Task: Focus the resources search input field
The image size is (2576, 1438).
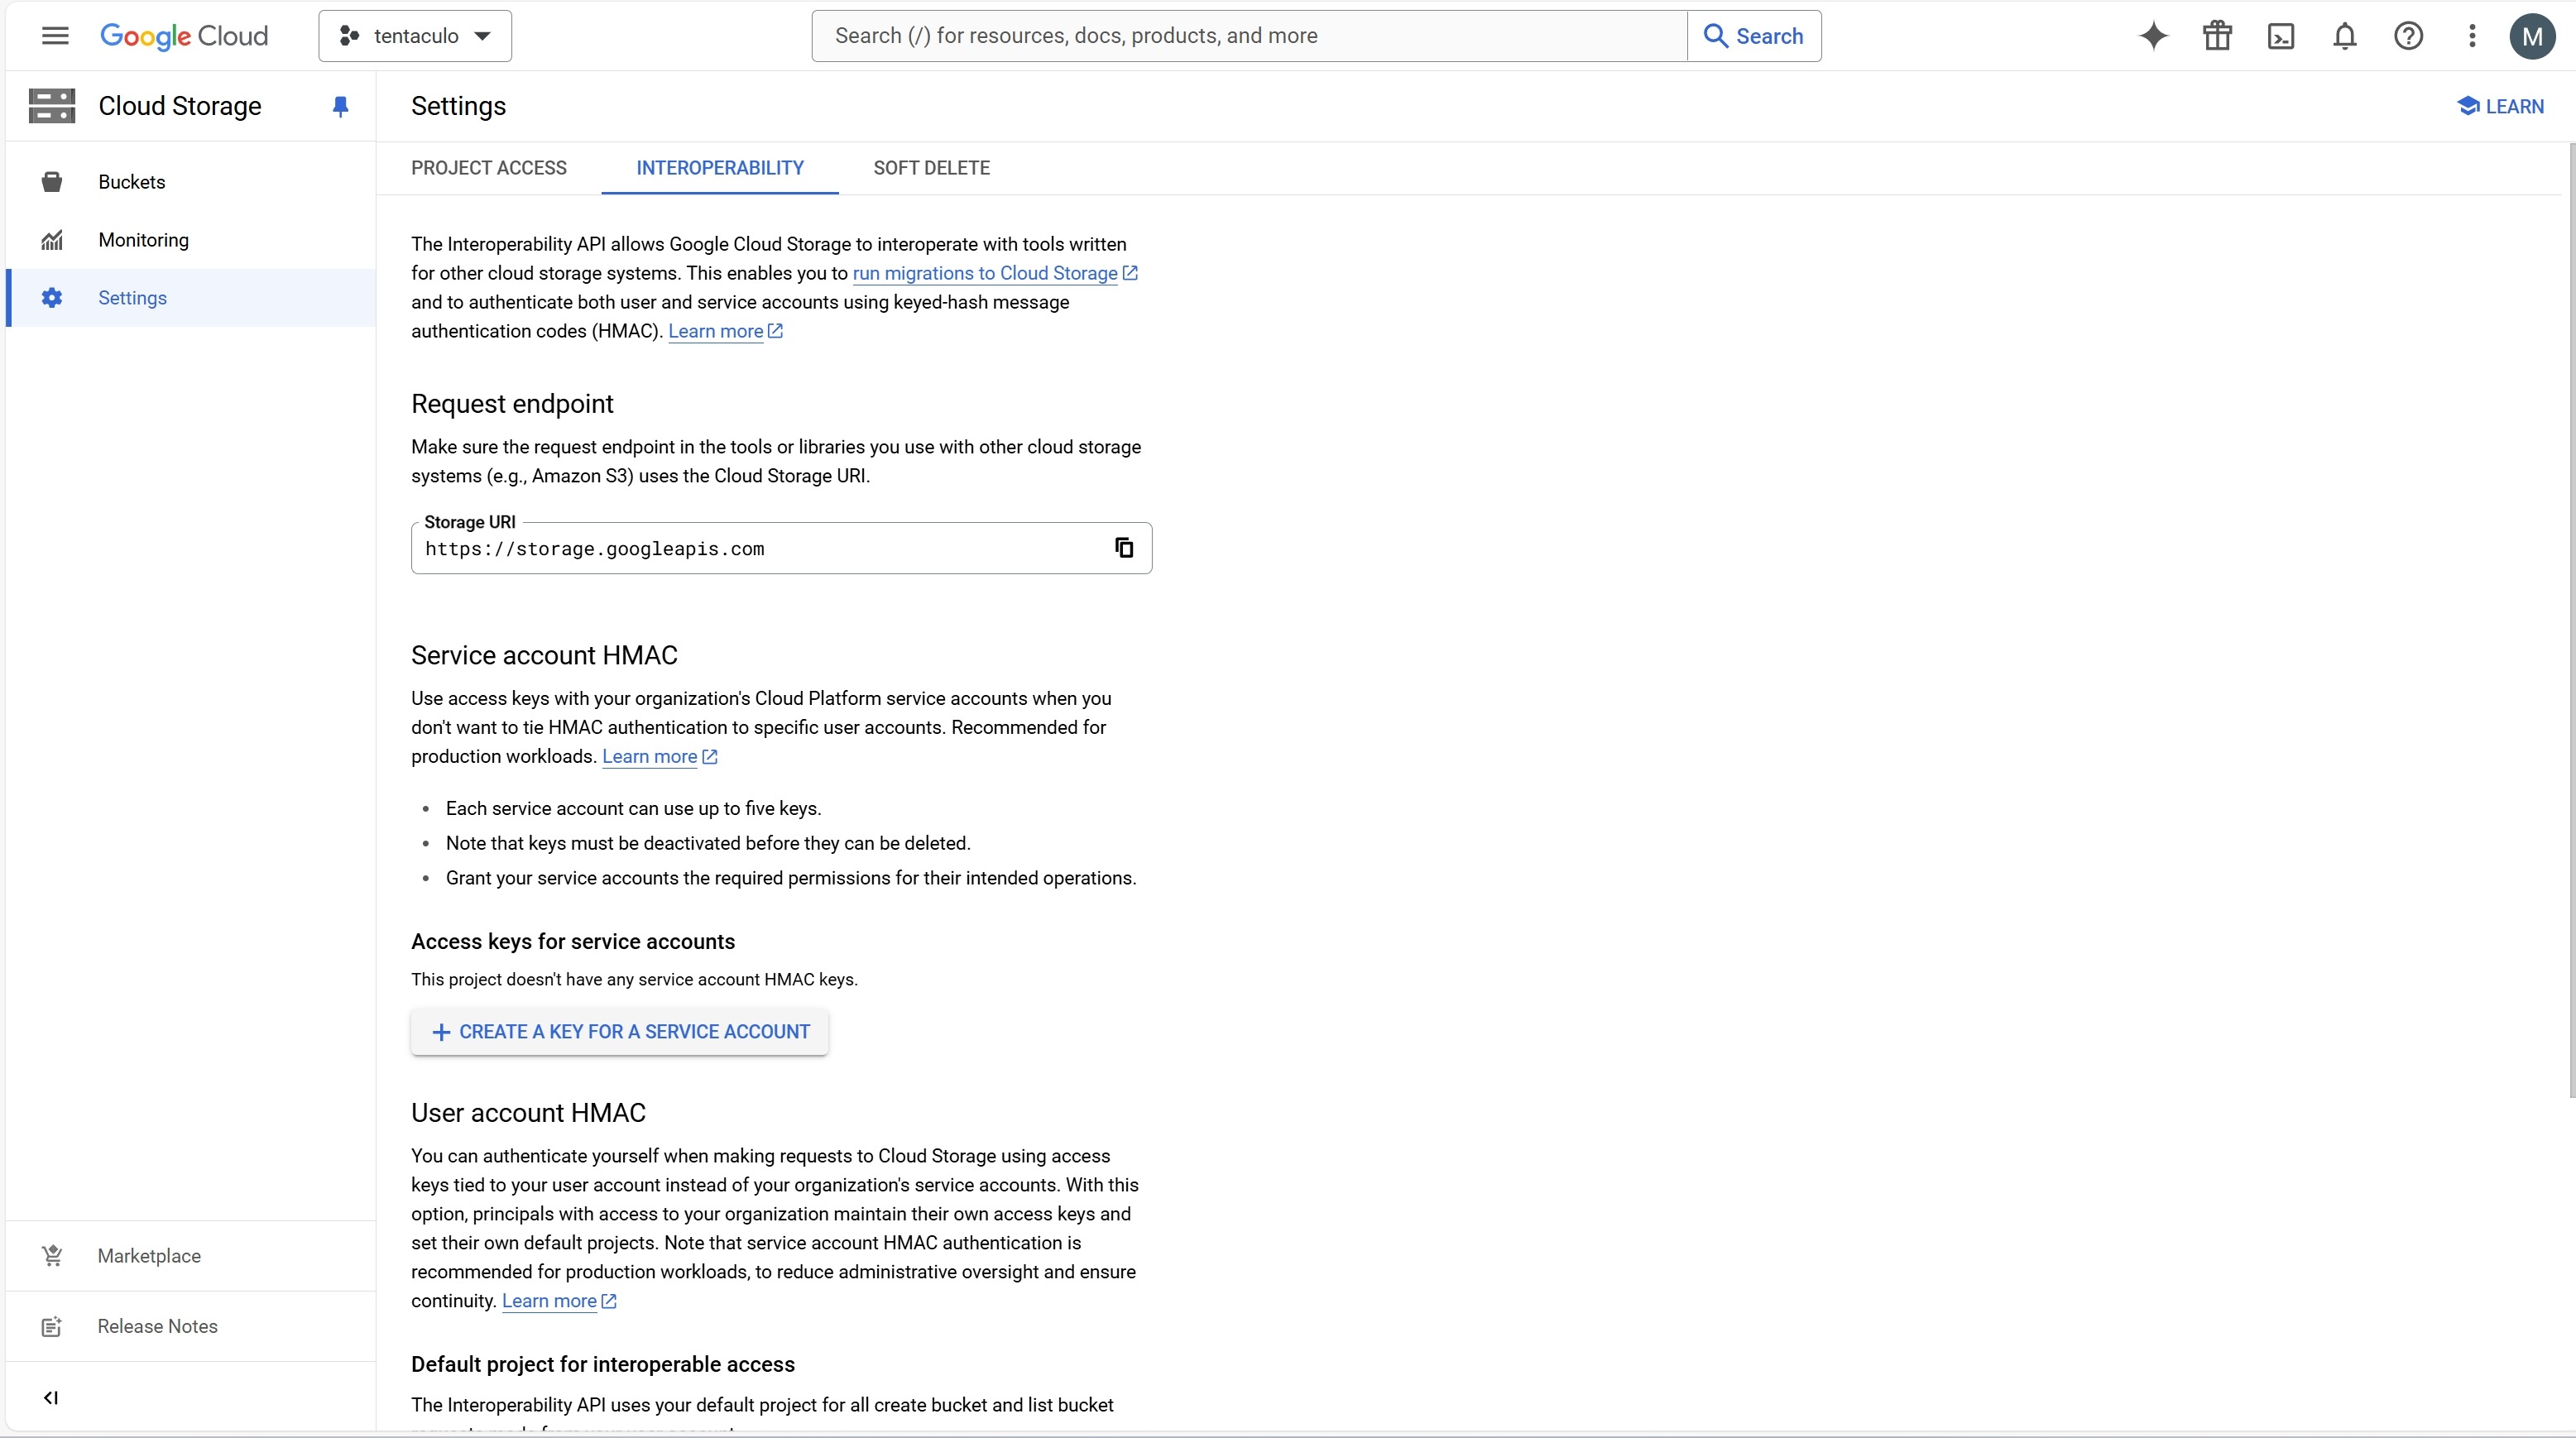Action: pyautogui.click(x=1249, y=36)
